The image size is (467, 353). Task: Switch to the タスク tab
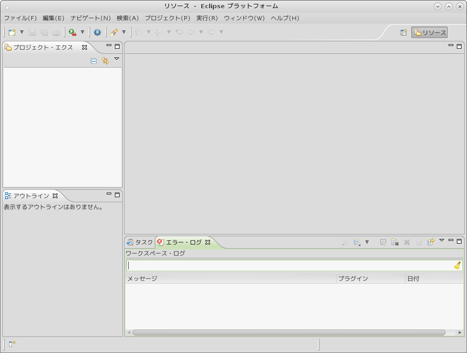[x=140, y=242]
